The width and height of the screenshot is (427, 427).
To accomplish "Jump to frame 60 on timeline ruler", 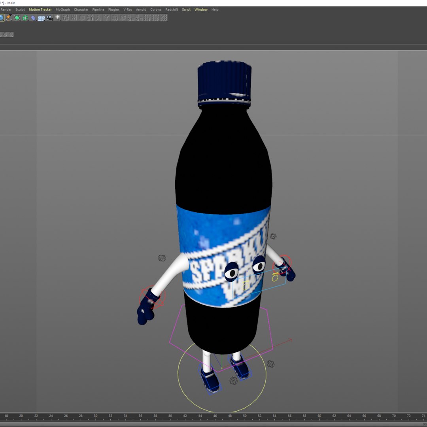I will tap(319, 416).
